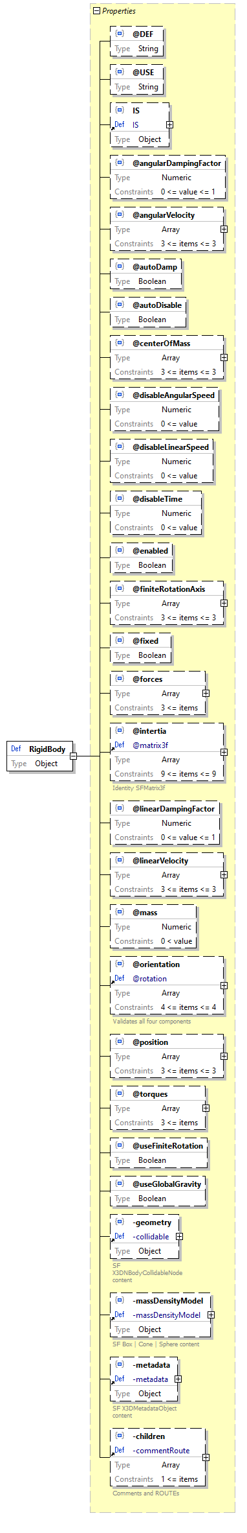
Task: Click the @forces property icon
Action: (120, 679)
